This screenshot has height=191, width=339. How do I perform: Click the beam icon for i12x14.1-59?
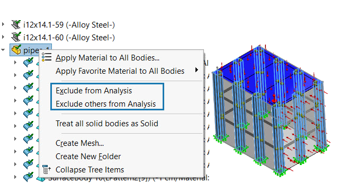click(16, 24)
